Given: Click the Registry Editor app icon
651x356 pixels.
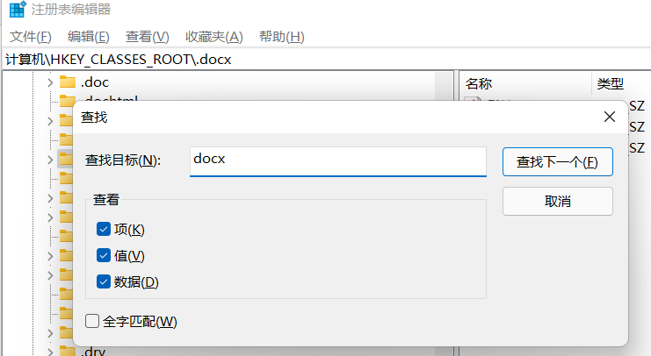Looking at the screenshot, I should (x=17, y=10).
